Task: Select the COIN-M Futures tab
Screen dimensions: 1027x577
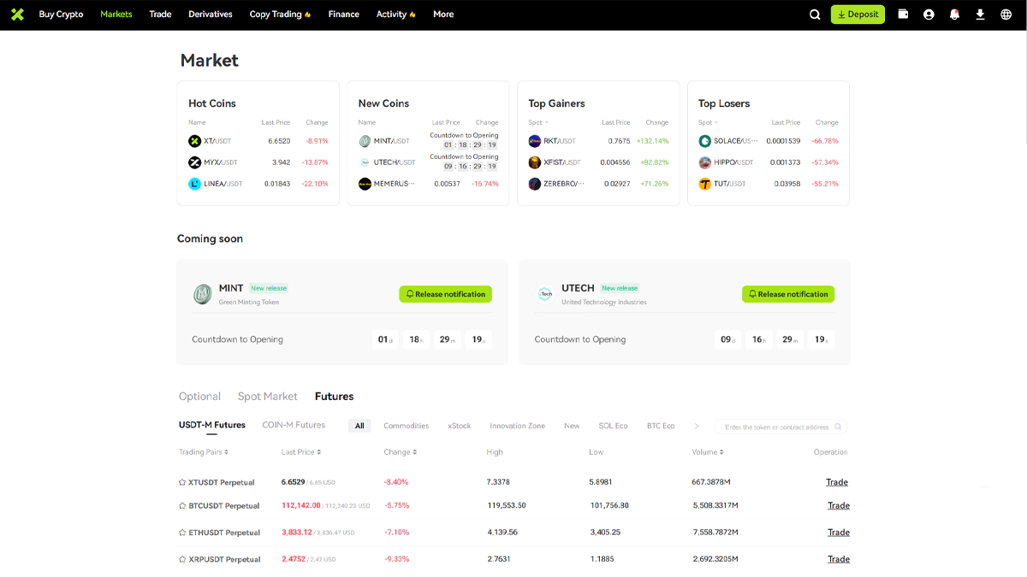Action: pos(294,425)
